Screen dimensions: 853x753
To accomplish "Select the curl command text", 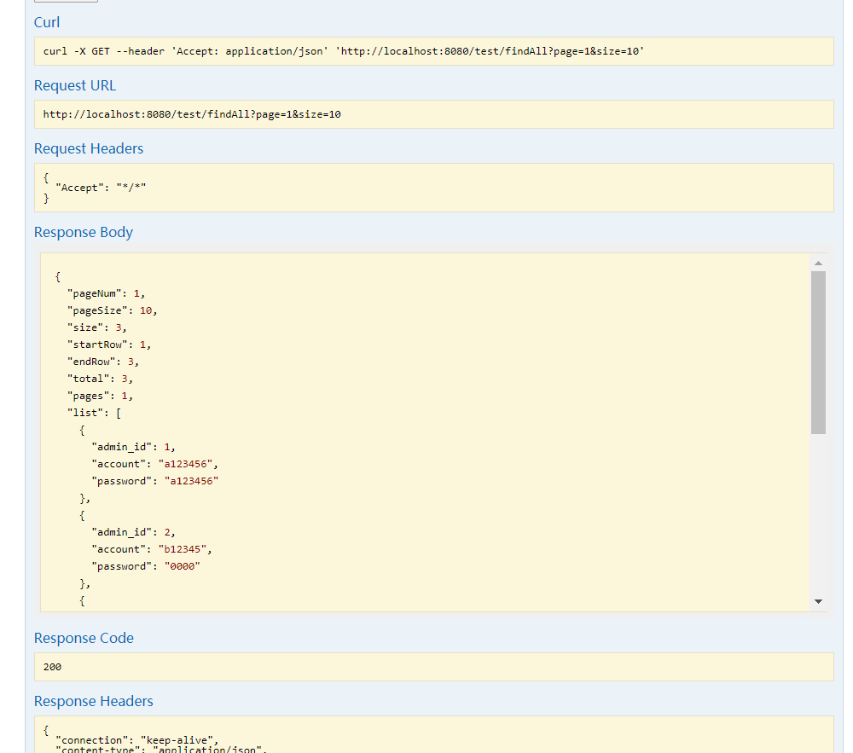I will pyautogui.click(x=343, y=51).
